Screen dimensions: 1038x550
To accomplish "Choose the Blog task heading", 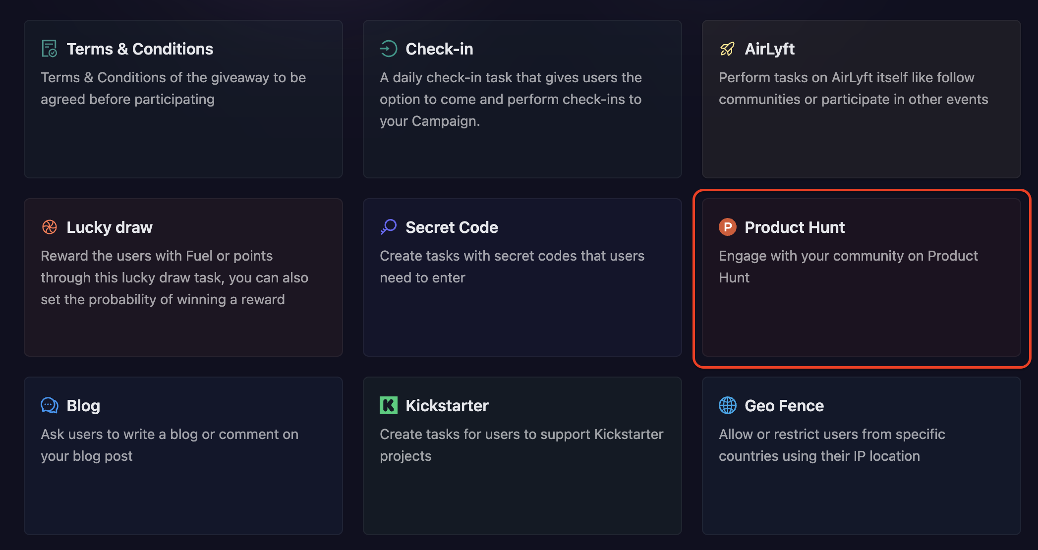I will 83,405.
